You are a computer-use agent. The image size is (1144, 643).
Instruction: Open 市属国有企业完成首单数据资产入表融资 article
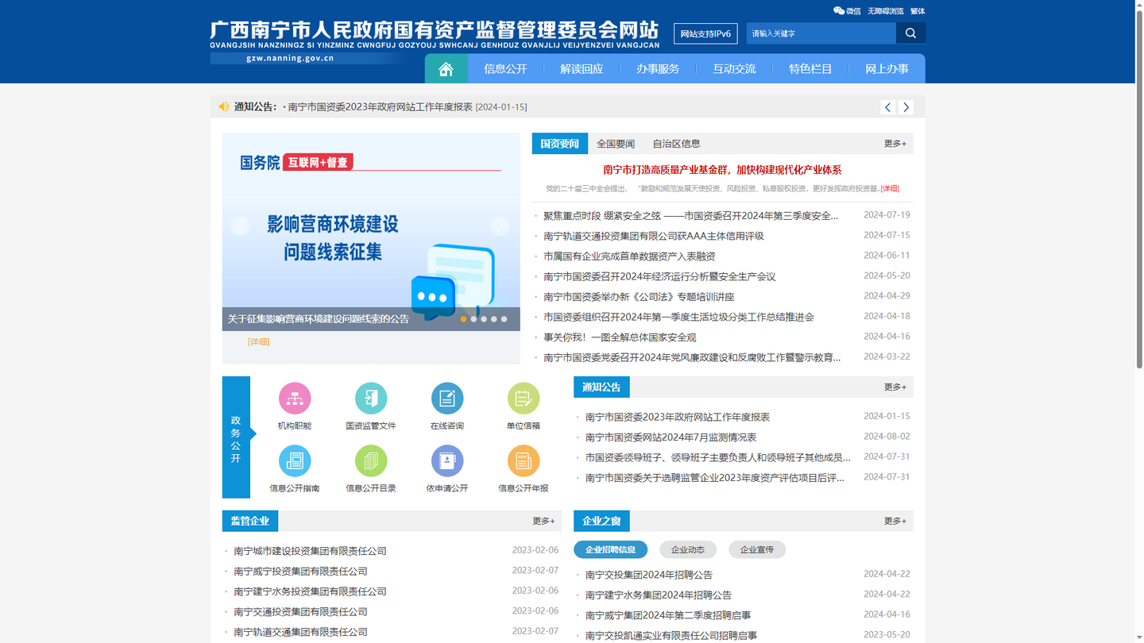(x=629, y=256)
